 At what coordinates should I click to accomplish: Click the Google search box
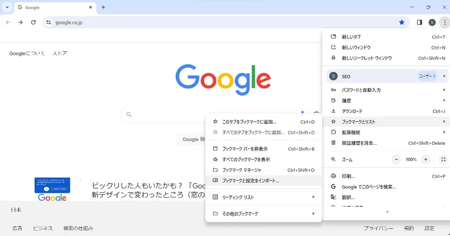pos(164,115)
